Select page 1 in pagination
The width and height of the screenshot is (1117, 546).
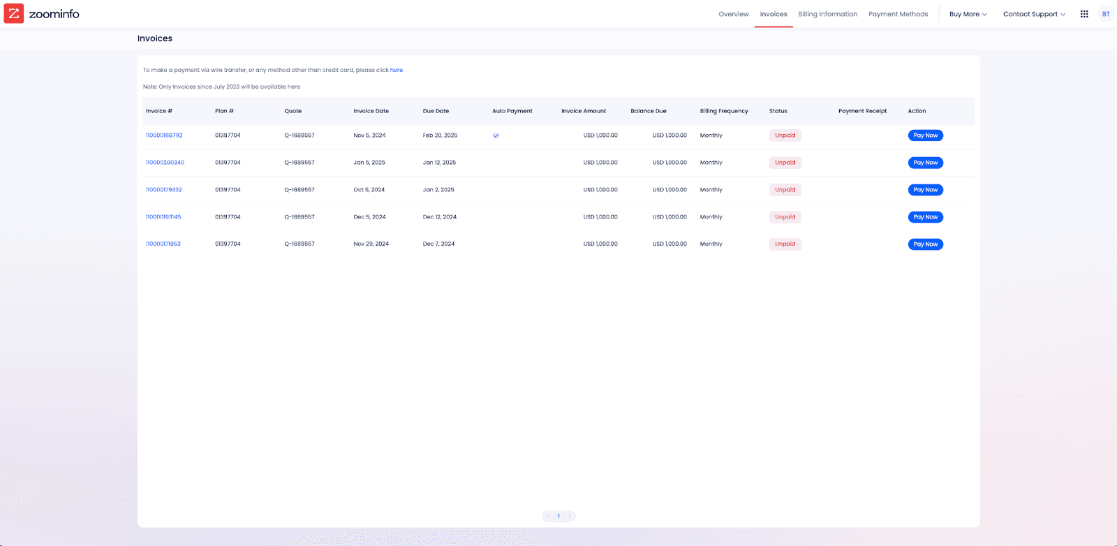(558, 516)
